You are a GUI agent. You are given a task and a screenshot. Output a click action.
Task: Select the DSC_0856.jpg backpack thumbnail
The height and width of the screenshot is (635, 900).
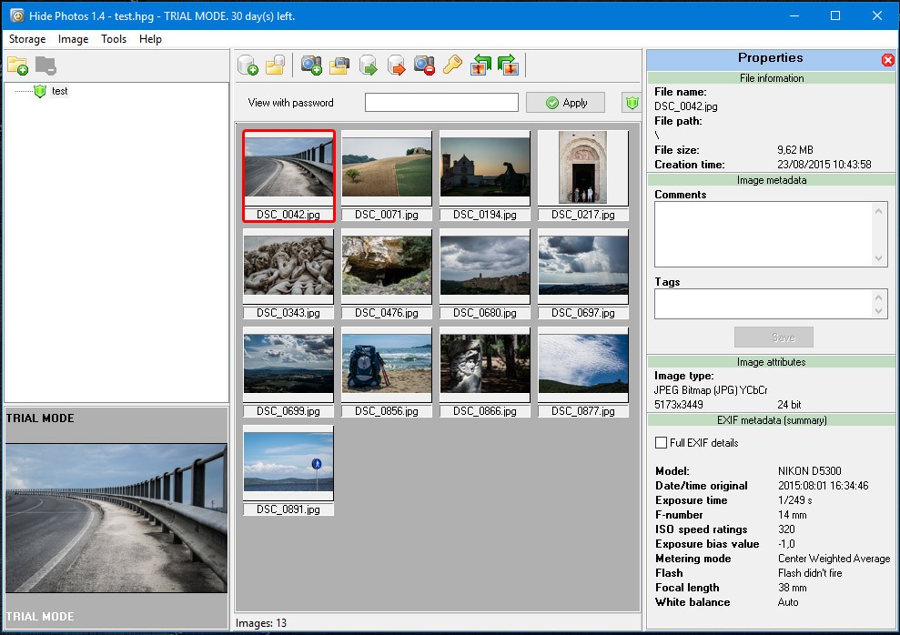tap(387, 365)
